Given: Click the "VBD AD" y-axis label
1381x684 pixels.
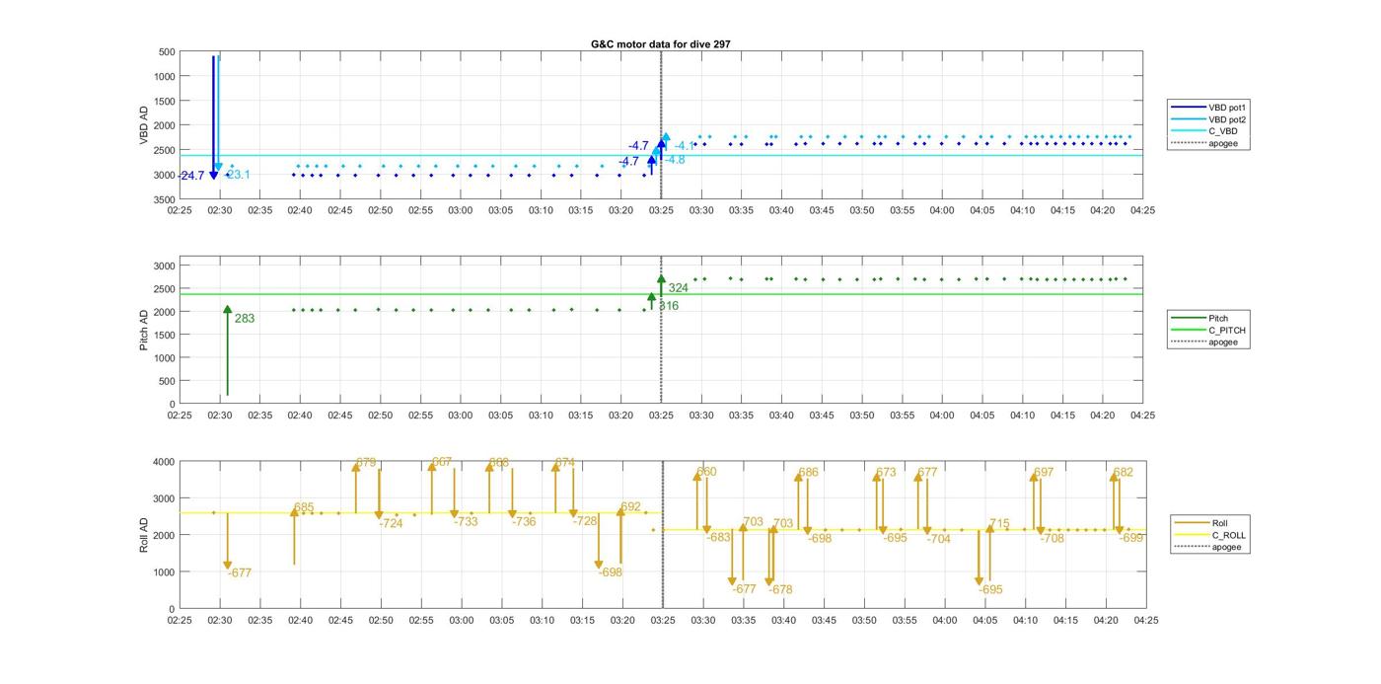Looking at the screenshot, I should click(144, 125).
